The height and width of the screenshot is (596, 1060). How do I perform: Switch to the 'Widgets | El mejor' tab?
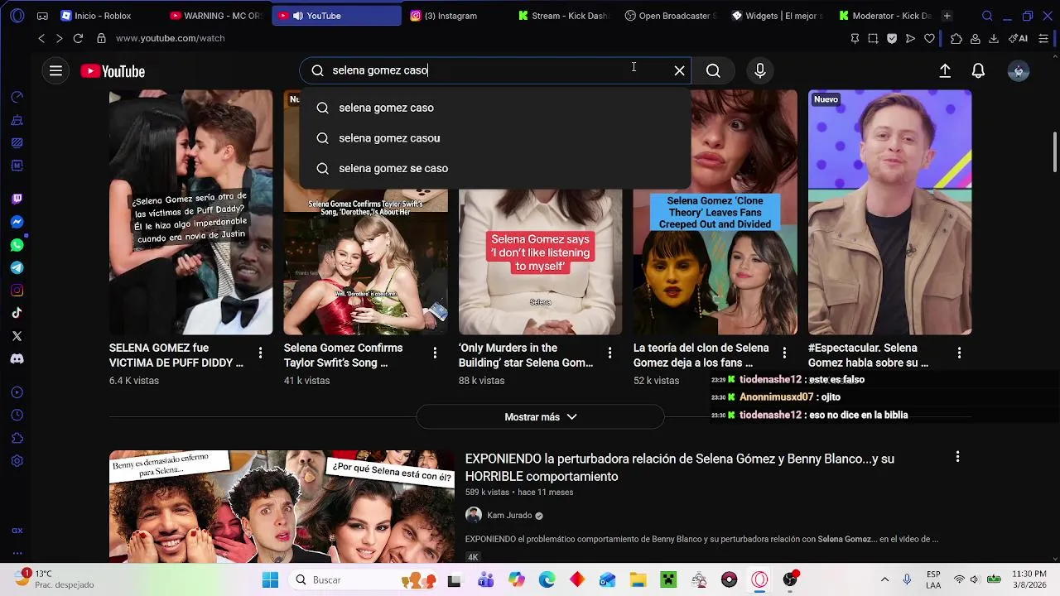tap(777, 16)
